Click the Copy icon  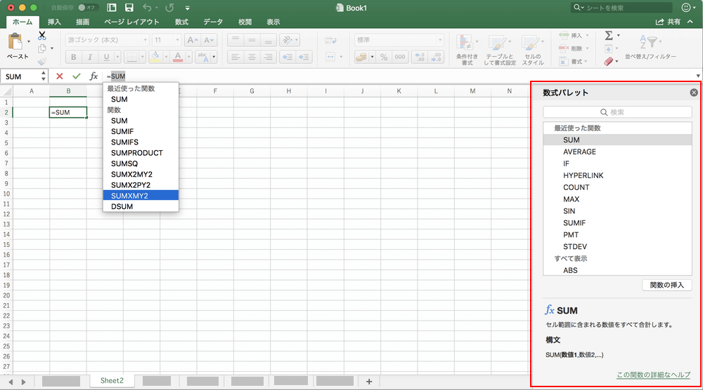point(42,48)
